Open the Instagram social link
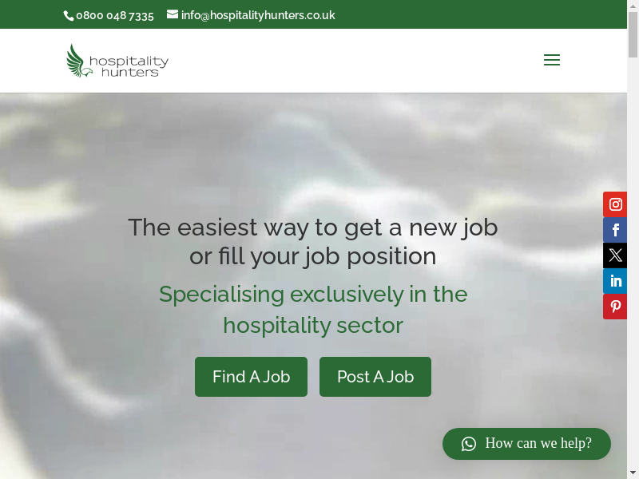This screenshot has height=479, width=639. (615, 204)
